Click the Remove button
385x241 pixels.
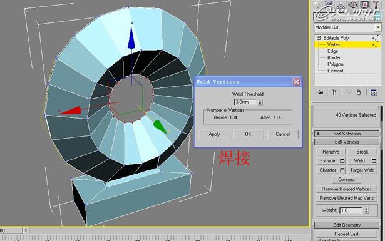[331, 152]
